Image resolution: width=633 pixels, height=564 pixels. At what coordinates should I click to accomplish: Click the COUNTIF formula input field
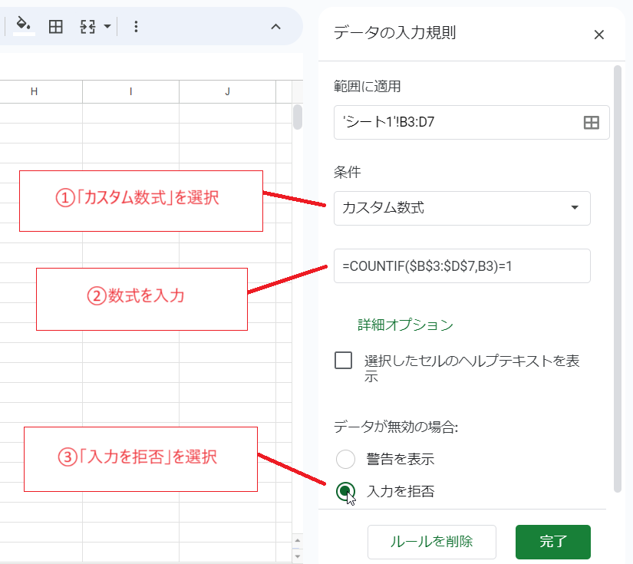pyautogui.click(x=462, y=266)
